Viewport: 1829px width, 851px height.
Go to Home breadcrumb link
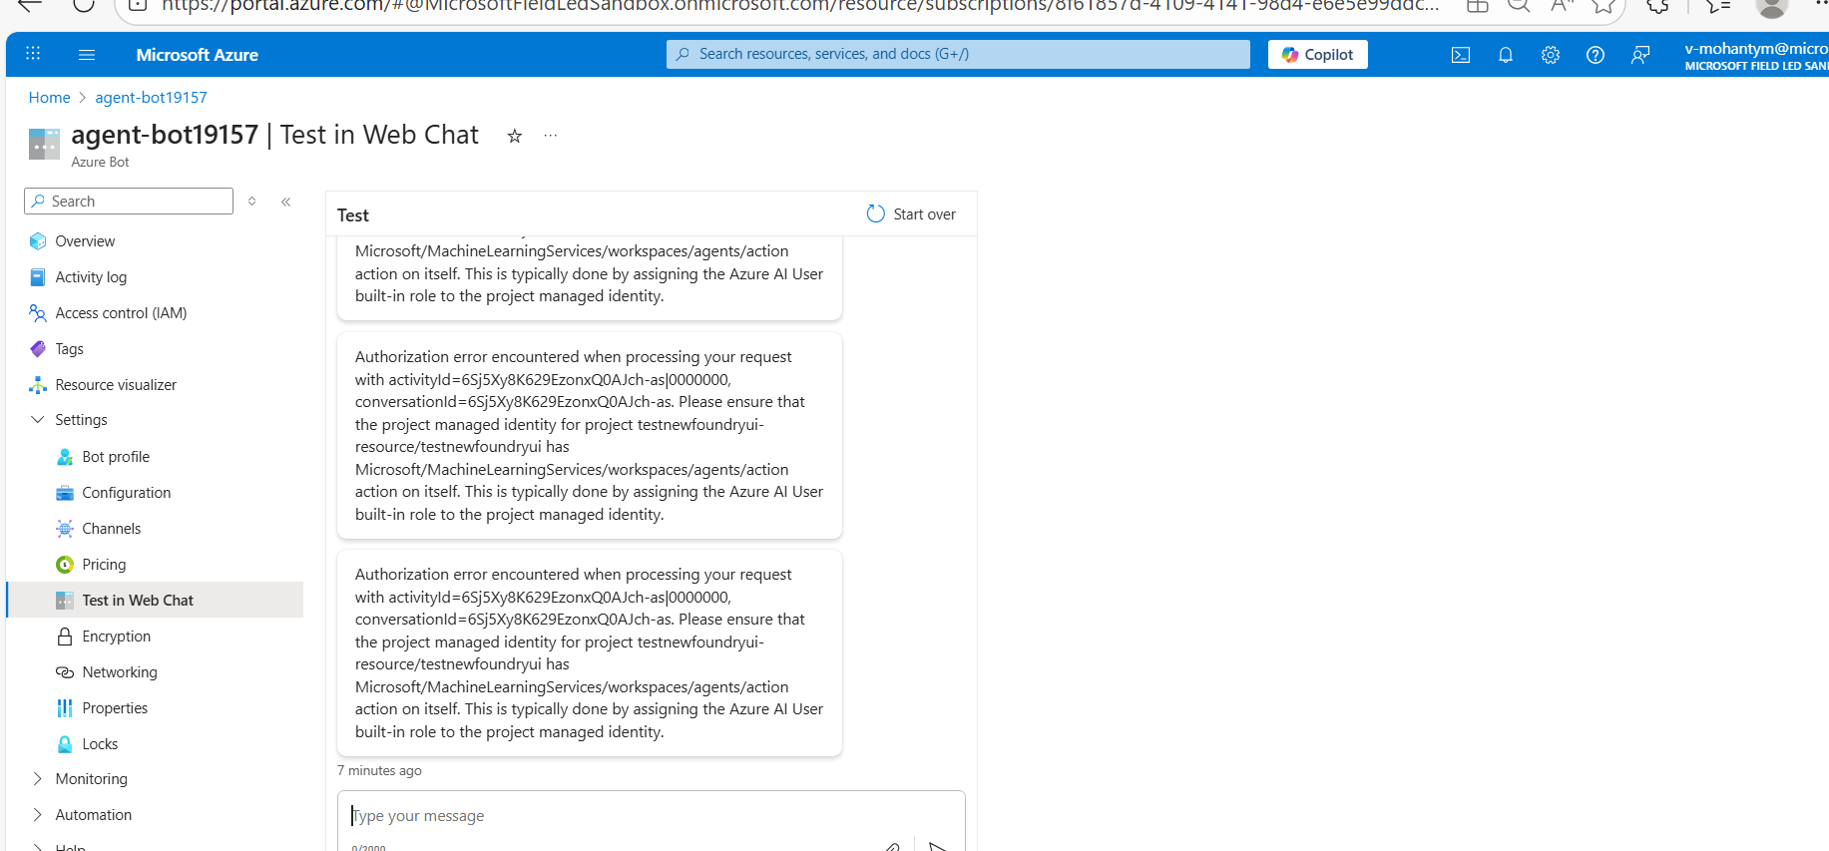pos(50,98)
